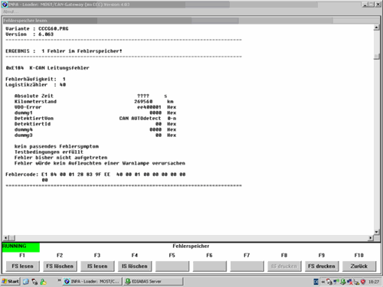Click the IS lesen button
Image resolution: width=383 pixels, height=287 pixels.
[x=97, y=266]
